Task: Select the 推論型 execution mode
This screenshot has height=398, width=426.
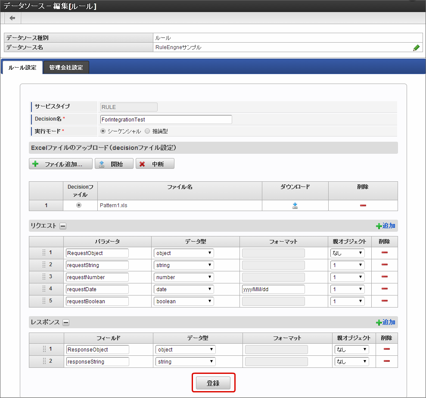Action: pyautogui.click(x=147, y=131)
